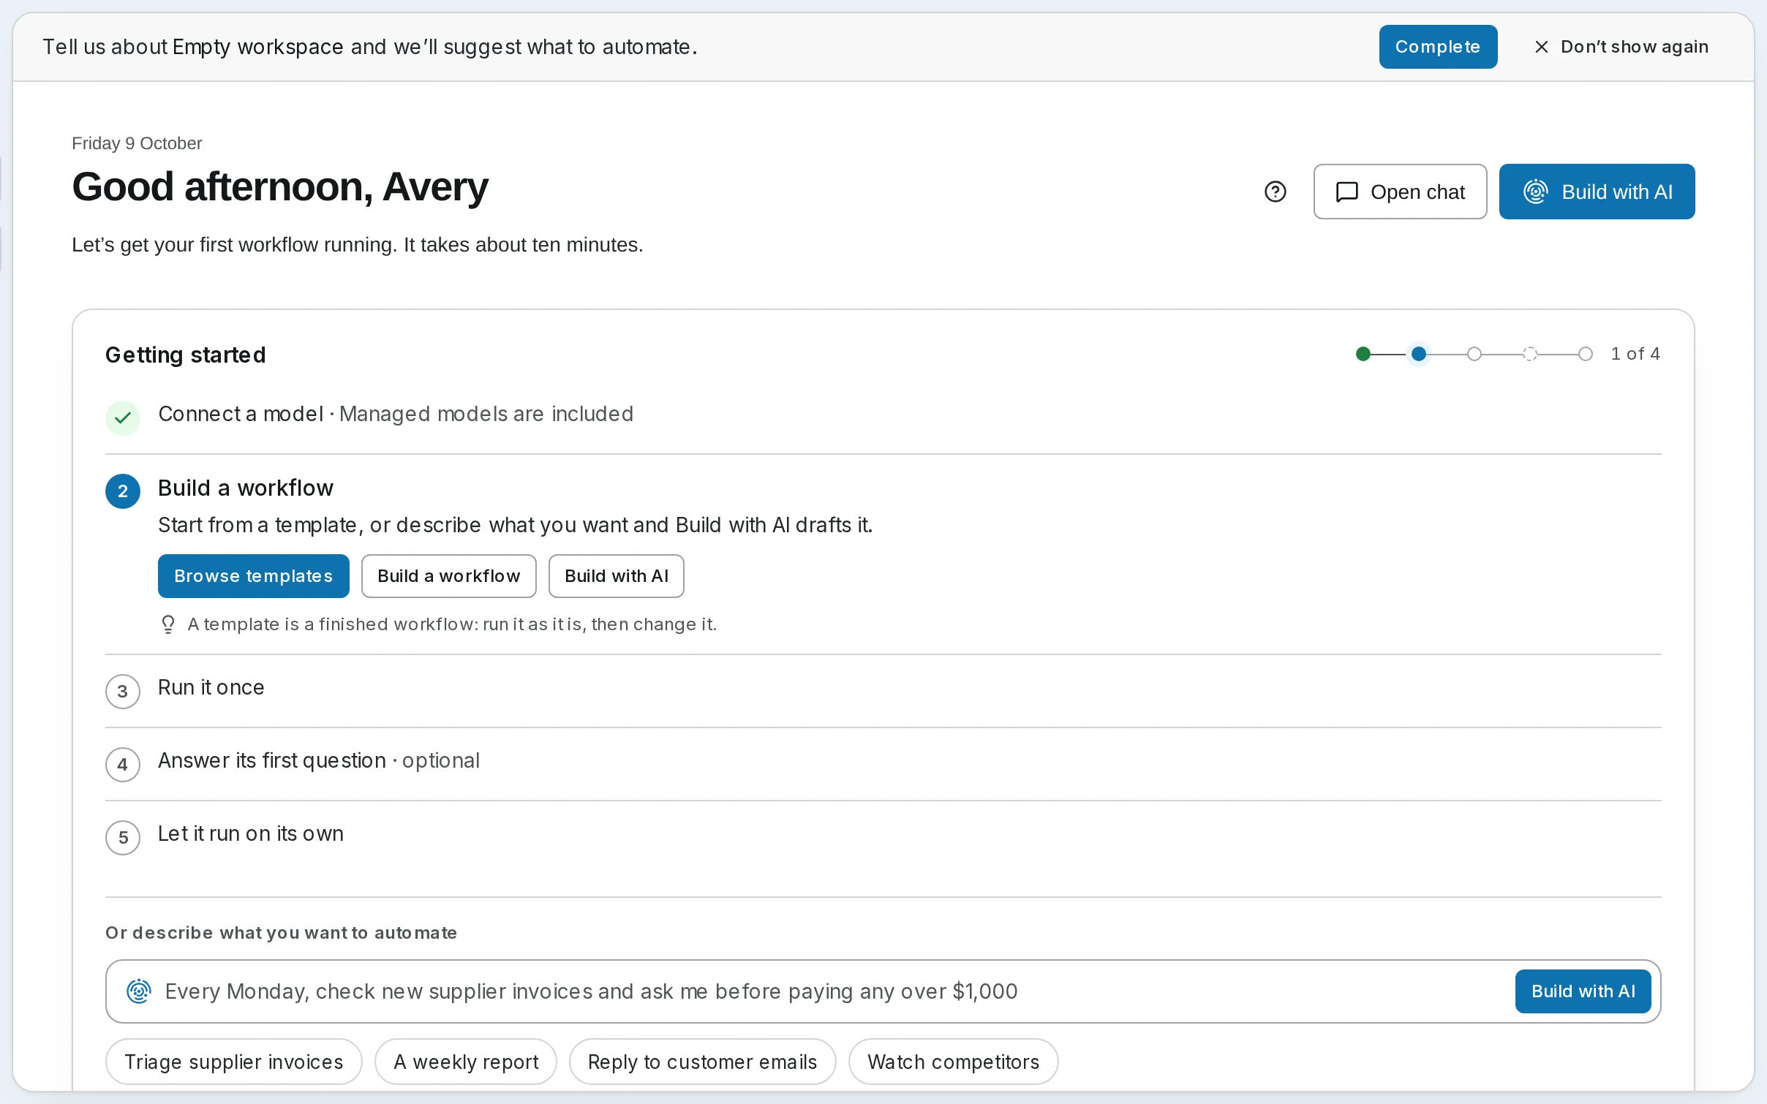Click the Build a workflow button
The width and height of the screenshot is (1767, 1104).
point(448,576)
